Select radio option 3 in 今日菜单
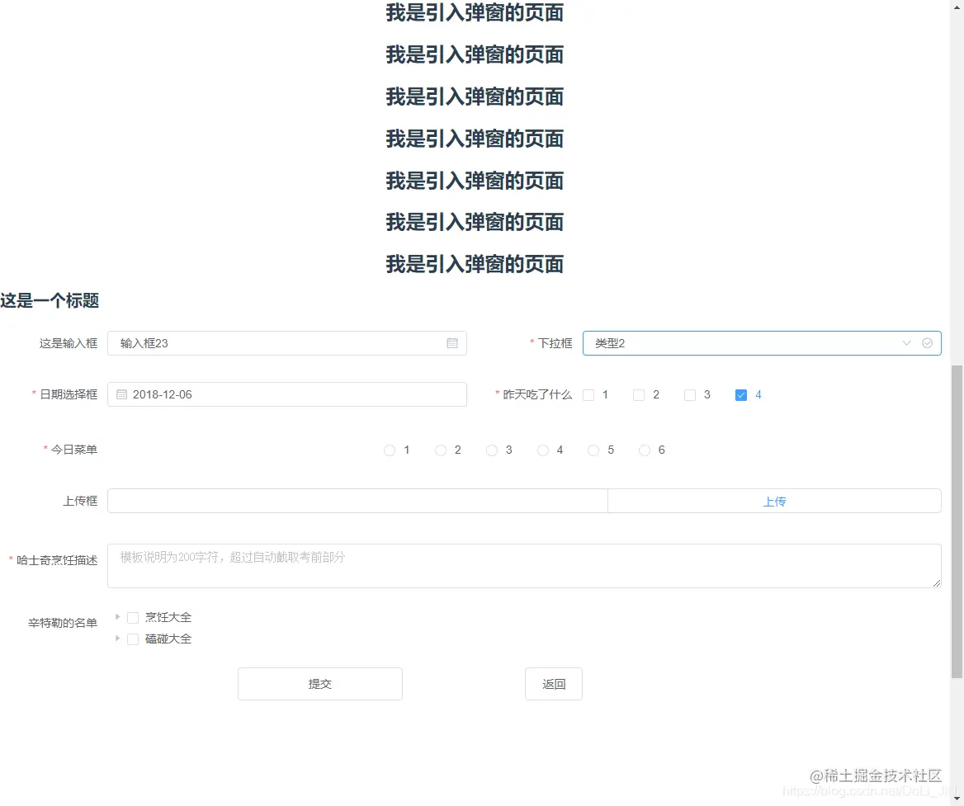 coord(491,450)
